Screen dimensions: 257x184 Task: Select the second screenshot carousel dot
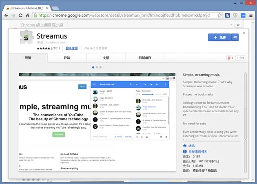97,67
